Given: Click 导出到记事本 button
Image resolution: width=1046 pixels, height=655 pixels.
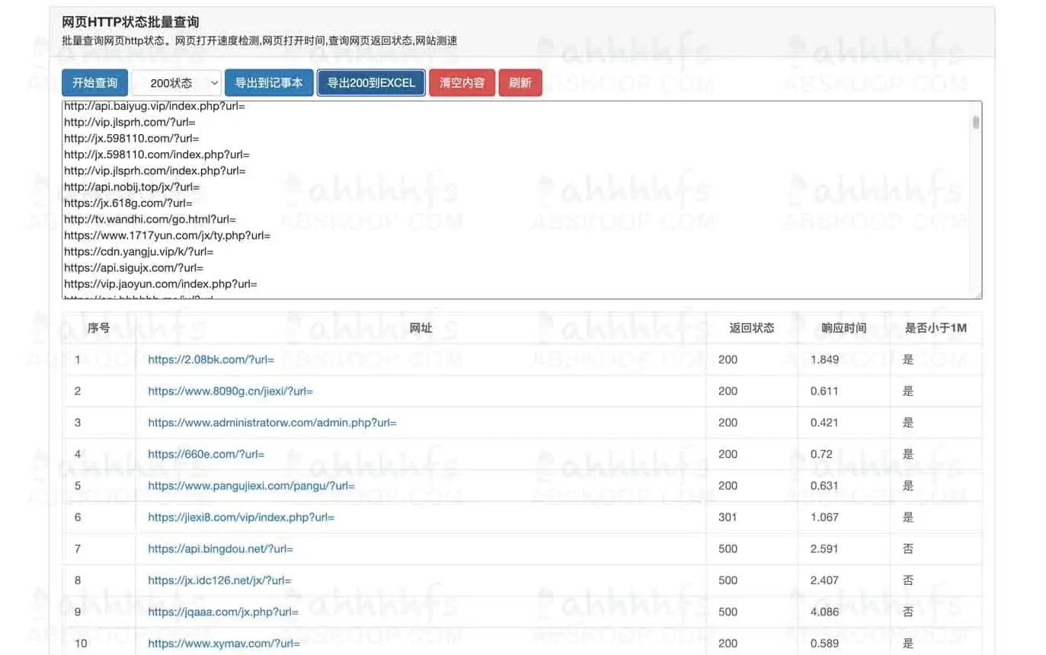Looking at the screenshot, I should point(269,83).
